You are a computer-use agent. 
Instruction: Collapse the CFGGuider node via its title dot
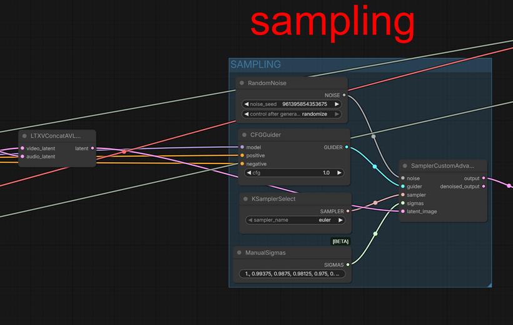point(244,135)
